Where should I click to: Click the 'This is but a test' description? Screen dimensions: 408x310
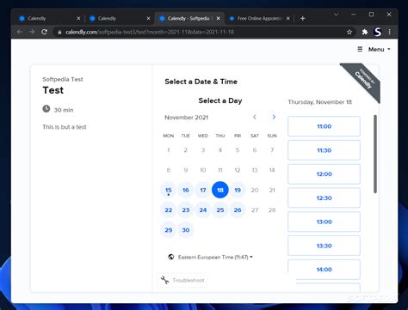point(65,127)
